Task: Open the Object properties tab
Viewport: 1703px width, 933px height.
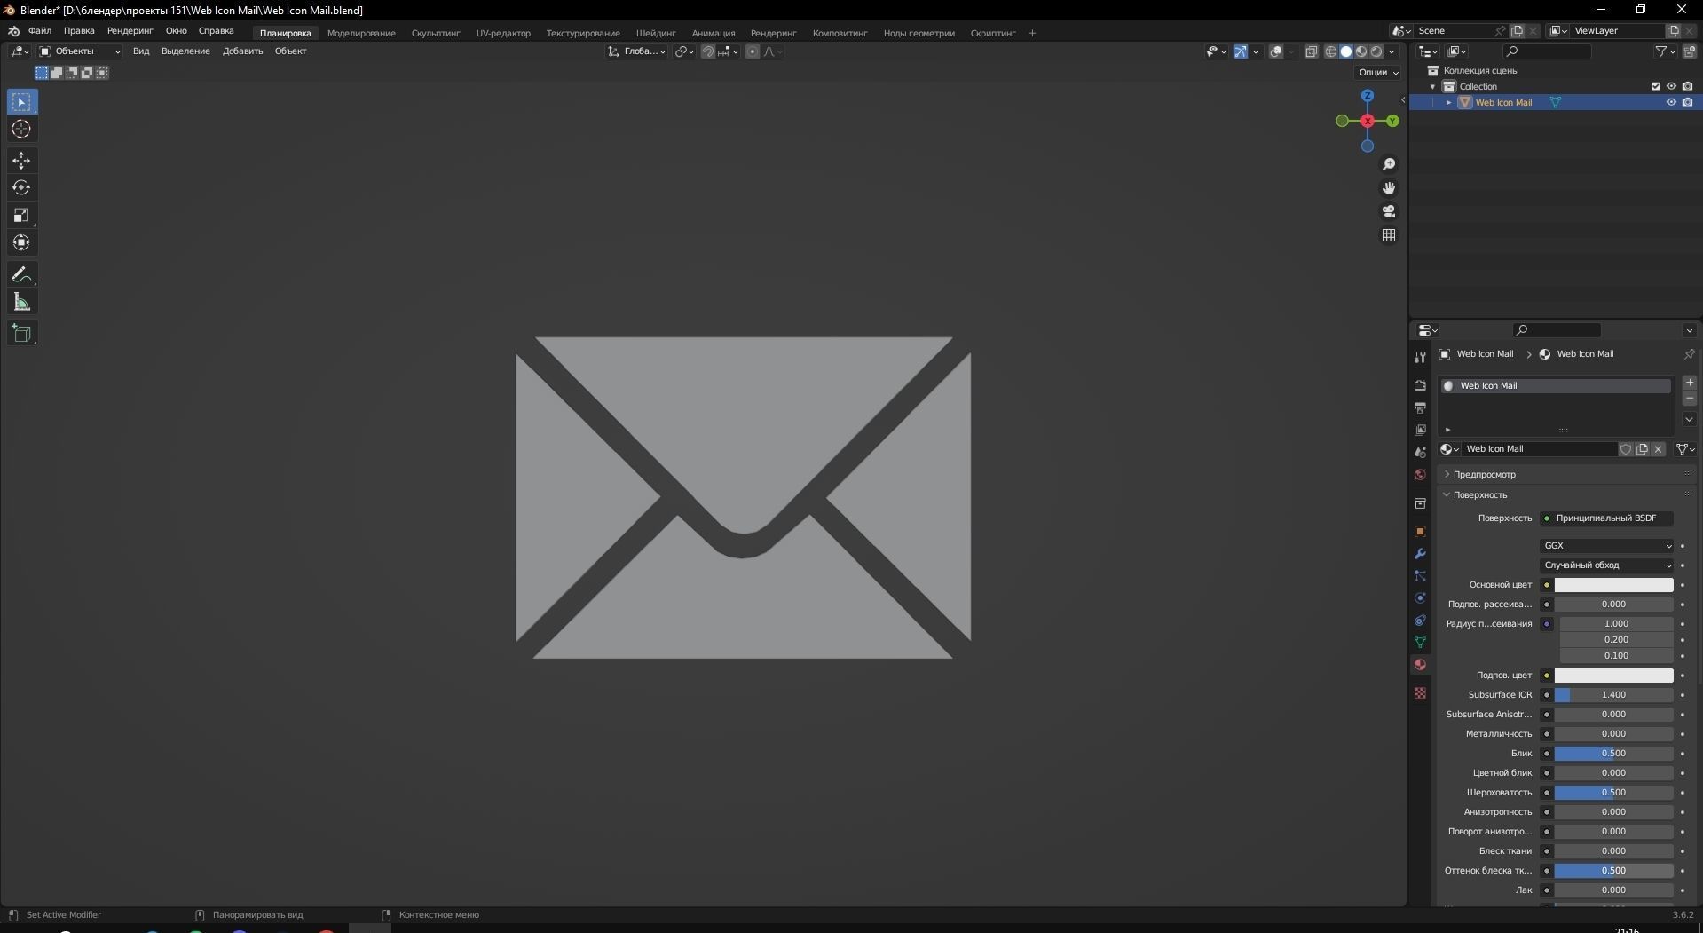Action: [x=1420, y=532]
